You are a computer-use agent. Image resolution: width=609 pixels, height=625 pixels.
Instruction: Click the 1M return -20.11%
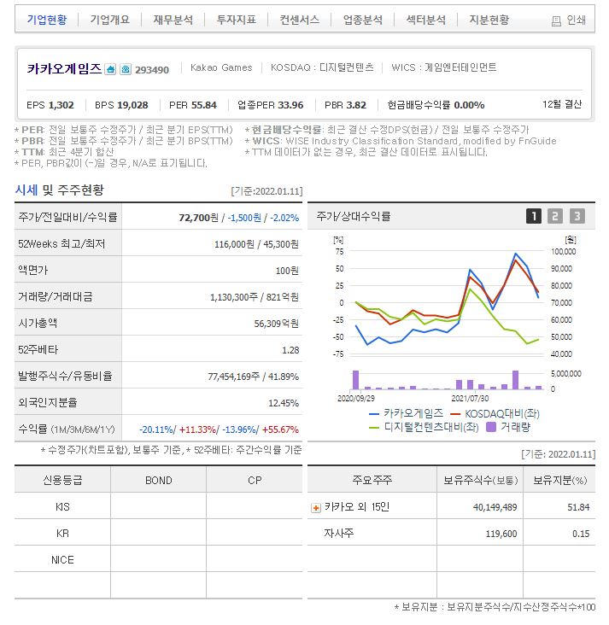pos(156,429)
